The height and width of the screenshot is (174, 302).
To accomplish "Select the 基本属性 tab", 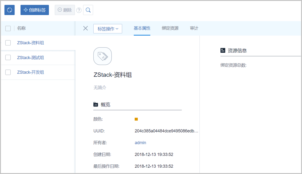I will [142, 28].
